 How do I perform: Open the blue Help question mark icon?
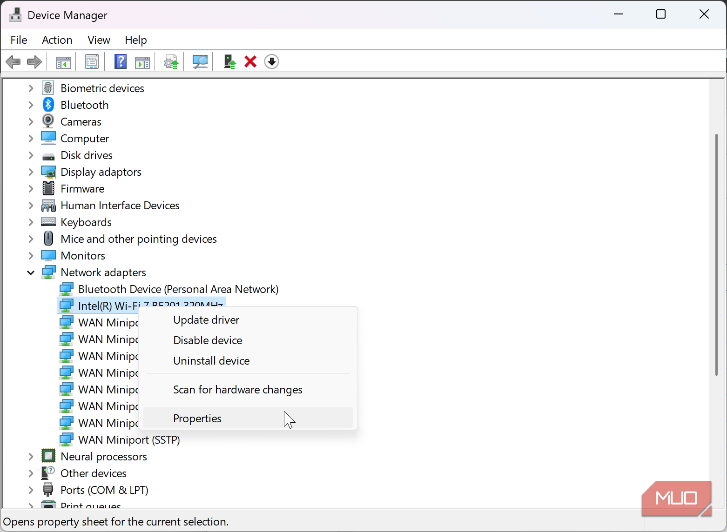tap(121, 61)
